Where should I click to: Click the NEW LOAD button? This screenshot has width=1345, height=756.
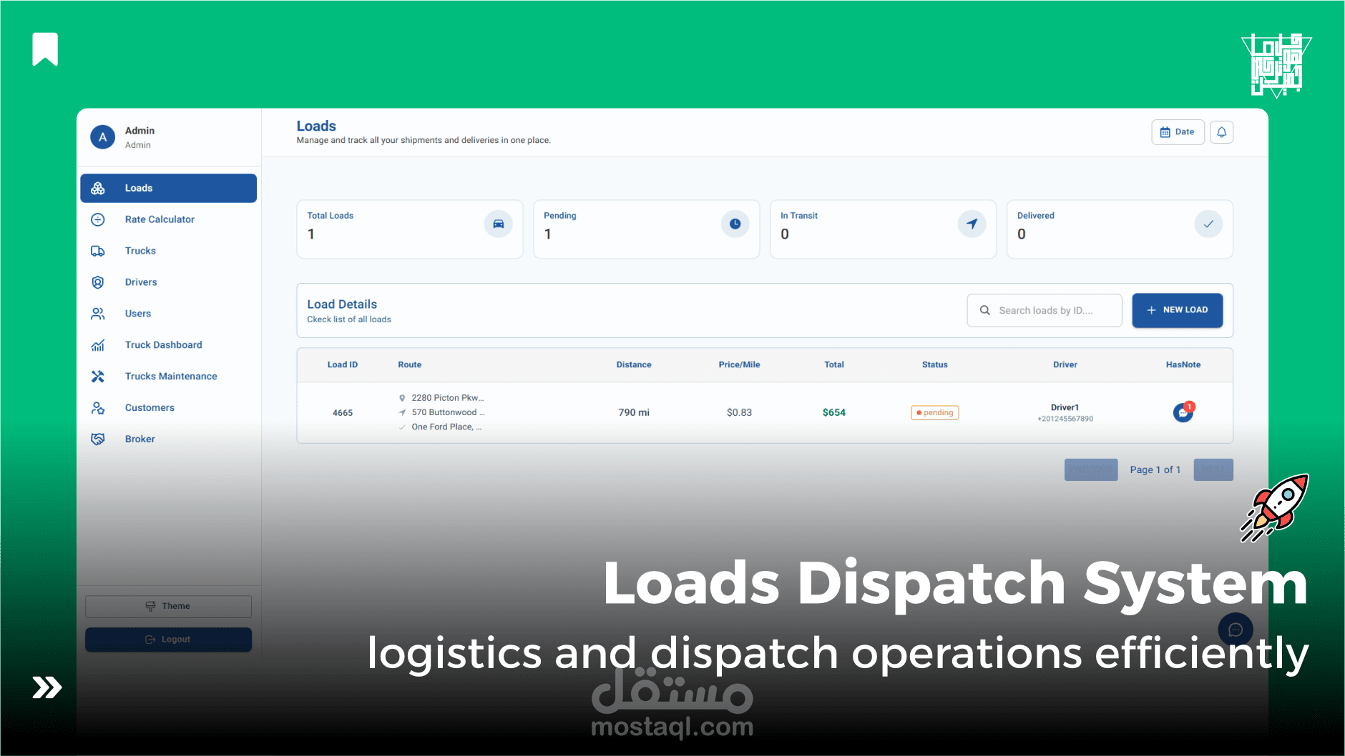(1177, 309)
